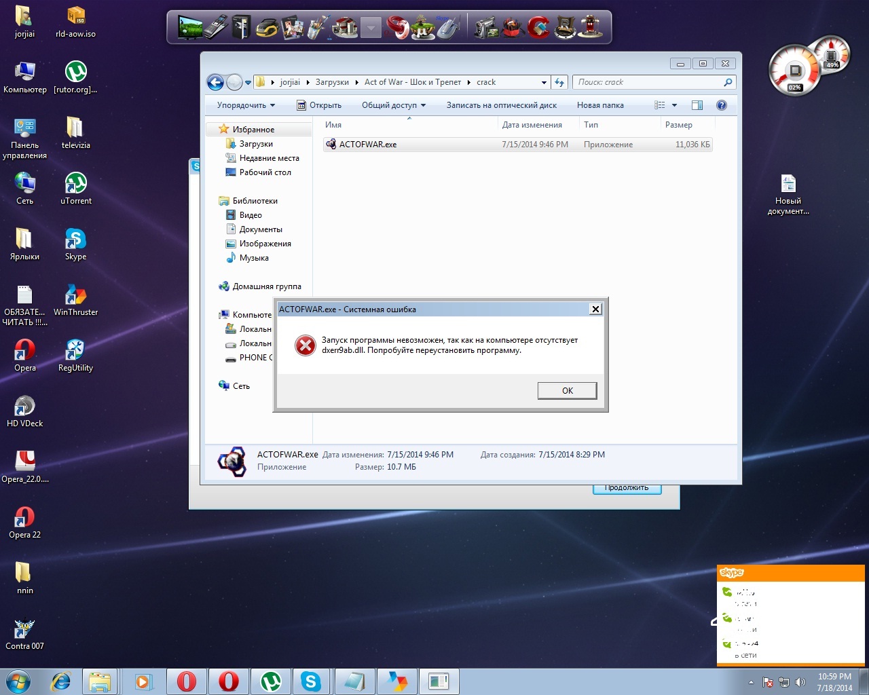Open 'Новый документ' text file on desktop
The width and height of the screenshot is (869, 695).
pos(788,195)
